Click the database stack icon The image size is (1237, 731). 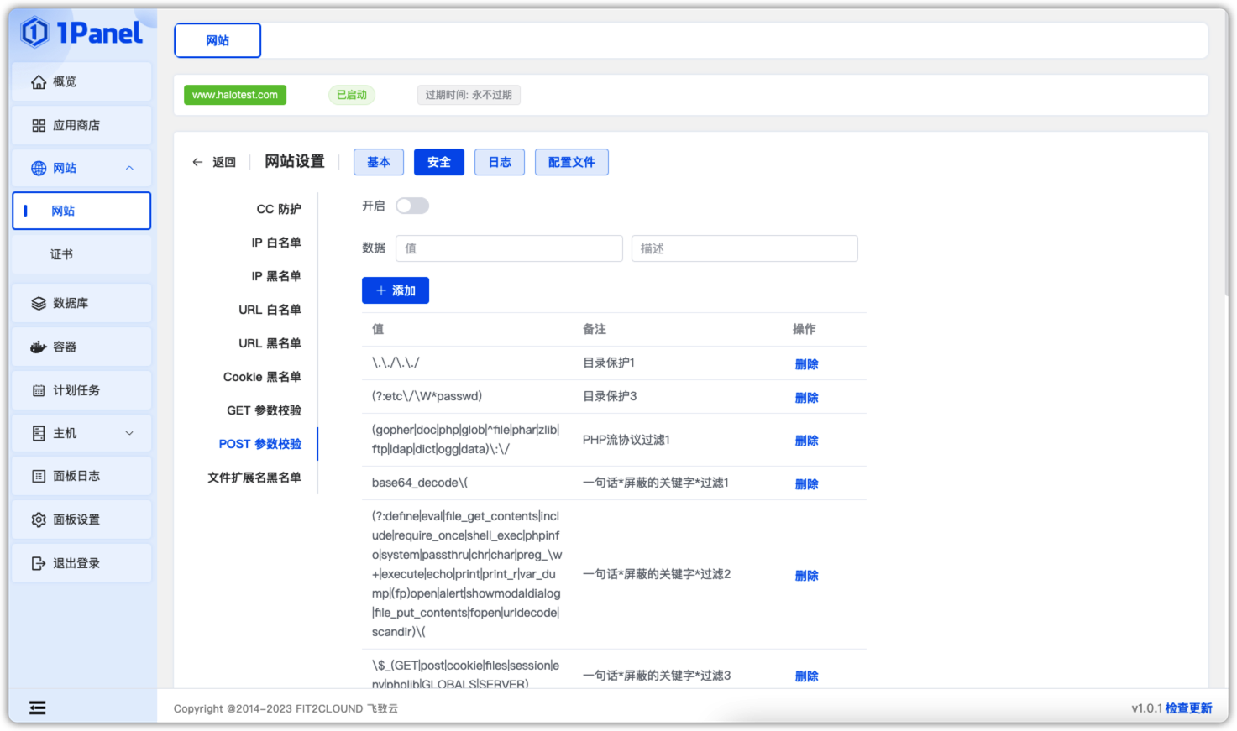click(39, 303)
